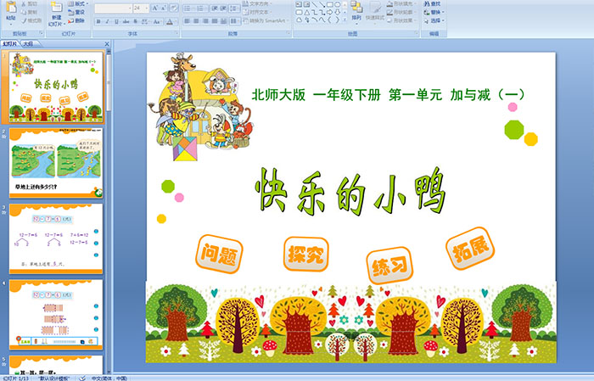Select the 快乐的小鸭 title text
The width and height of the screenshot is (594, 381).
click(350, 191)
